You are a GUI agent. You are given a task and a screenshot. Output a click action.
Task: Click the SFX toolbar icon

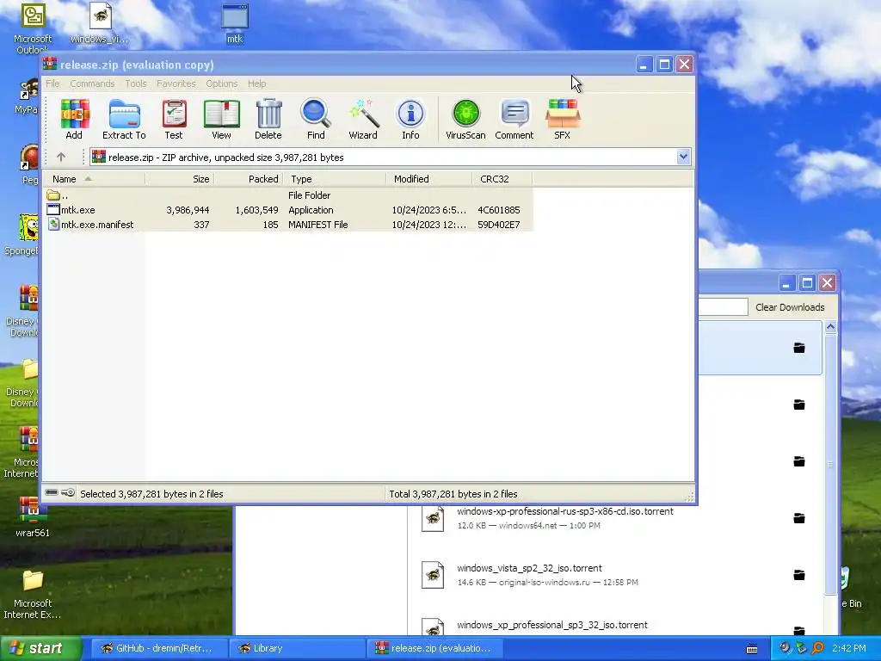[x=563, y=119]
